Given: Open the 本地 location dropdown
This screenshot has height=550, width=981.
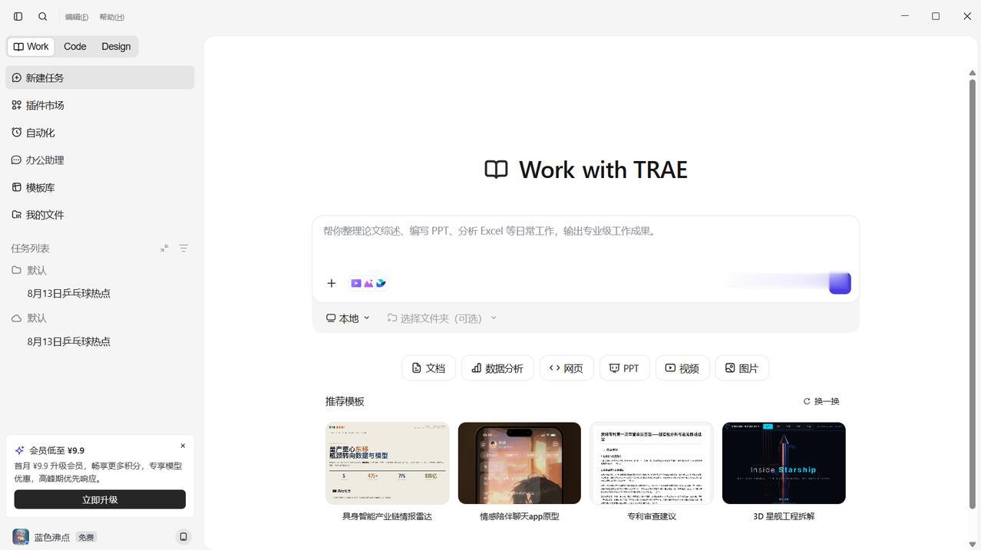Looking at the screenshot, I should coord(348,318).
